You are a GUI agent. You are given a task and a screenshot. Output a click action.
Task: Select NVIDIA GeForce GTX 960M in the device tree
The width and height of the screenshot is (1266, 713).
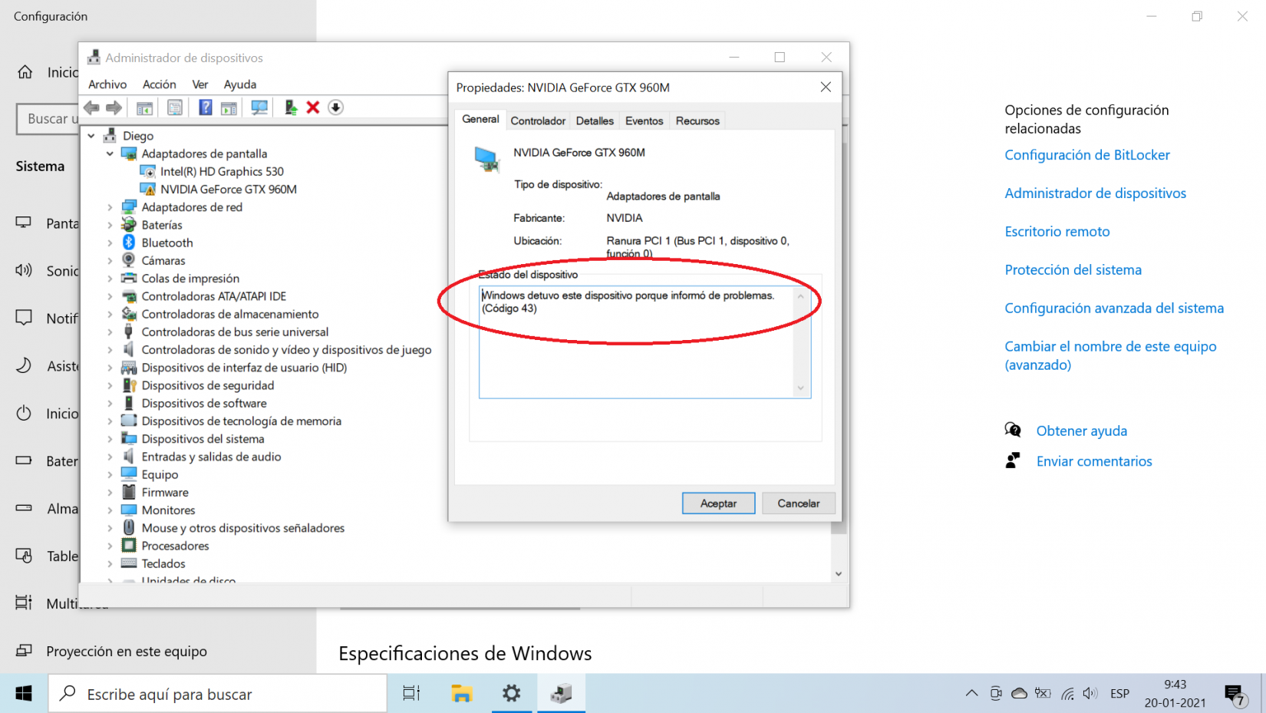228,189
